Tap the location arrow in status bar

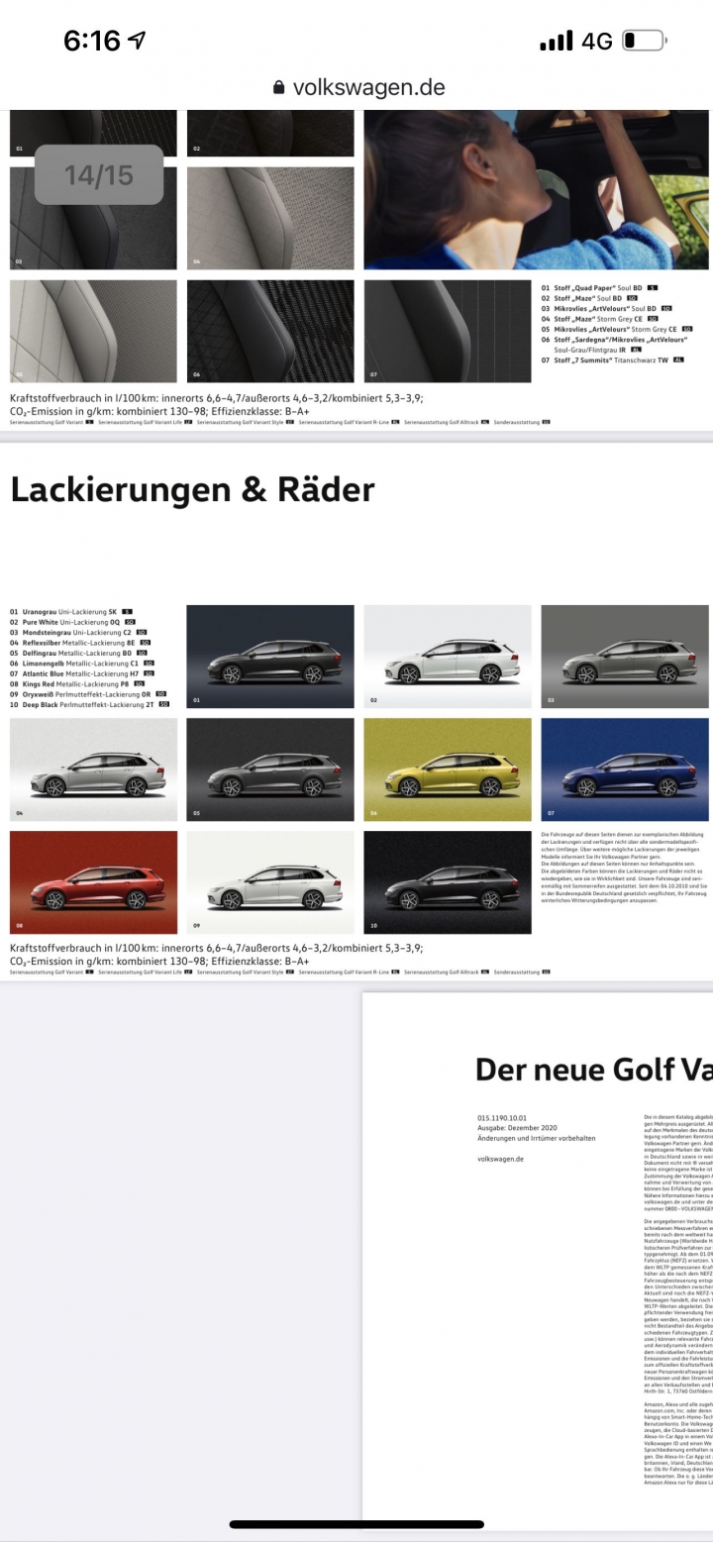137,41
